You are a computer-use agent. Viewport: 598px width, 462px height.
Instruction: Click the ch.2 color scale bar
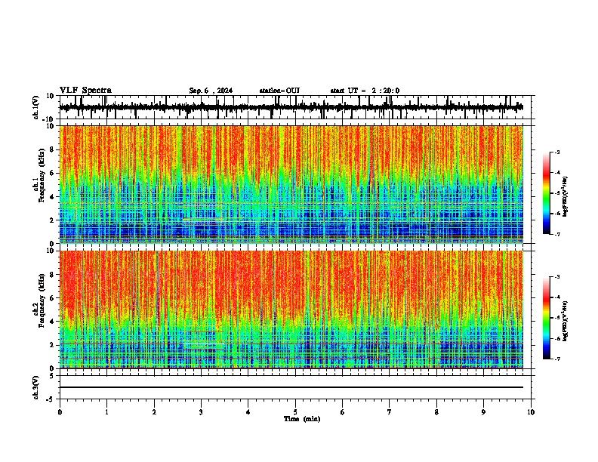click(546, 318)
